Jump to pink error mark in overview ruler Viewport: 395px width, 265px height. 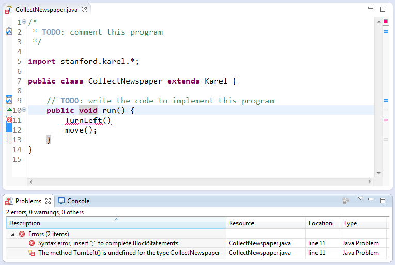click(385, 120)
